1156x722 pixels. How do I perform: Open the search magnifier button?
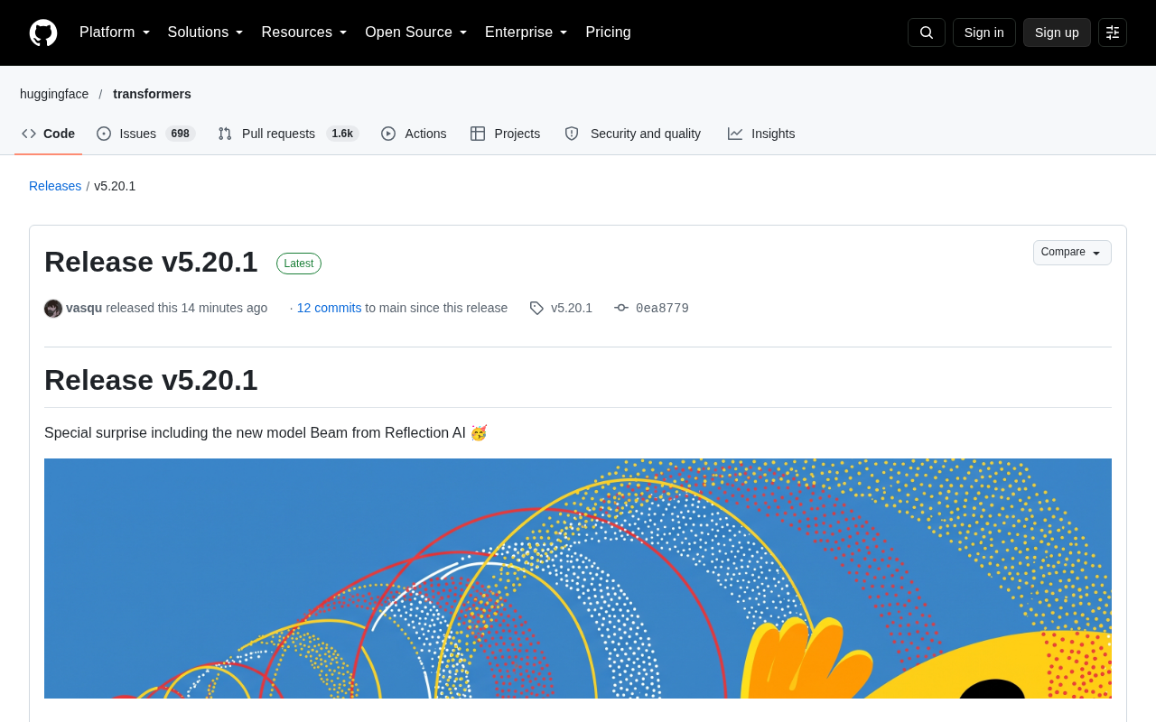coord(927,32)
